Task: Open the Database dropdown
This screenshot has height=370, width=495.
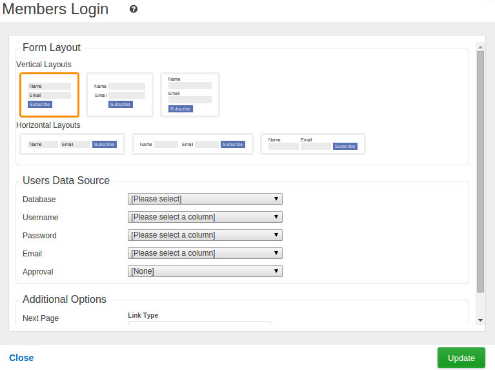Action: pyautogui.click(x=205, y=199)
